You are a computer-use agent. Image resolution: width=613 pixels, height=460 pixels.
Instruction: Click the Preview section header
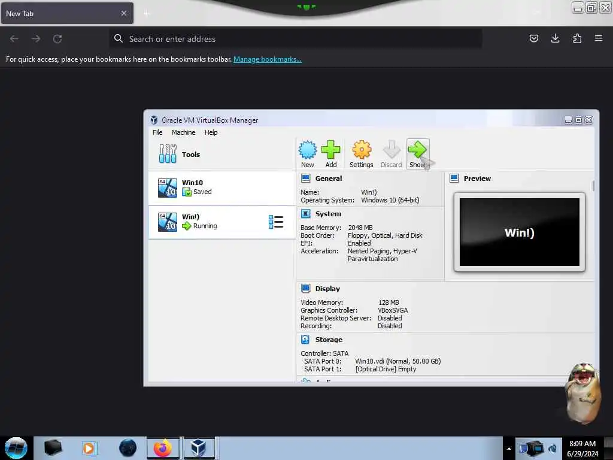[x=477, y=178]
